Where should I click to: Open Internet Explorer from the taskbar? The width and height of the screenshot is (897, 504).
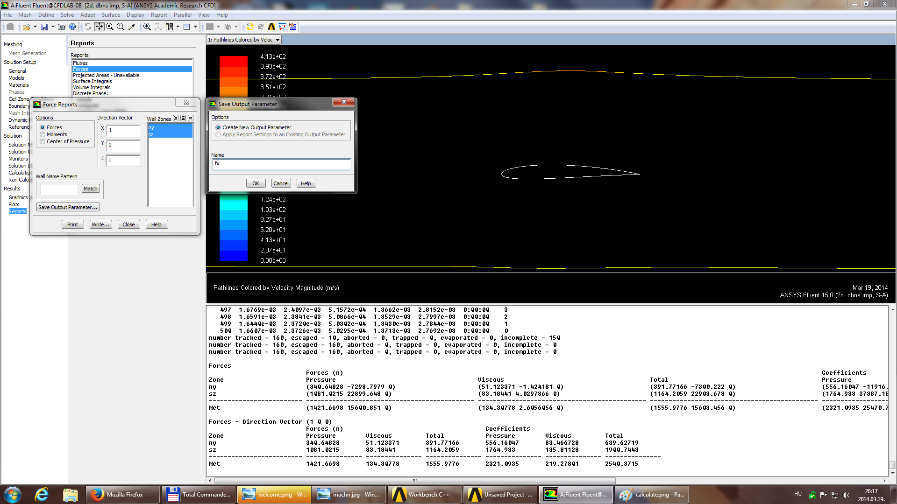click(42, 495)
